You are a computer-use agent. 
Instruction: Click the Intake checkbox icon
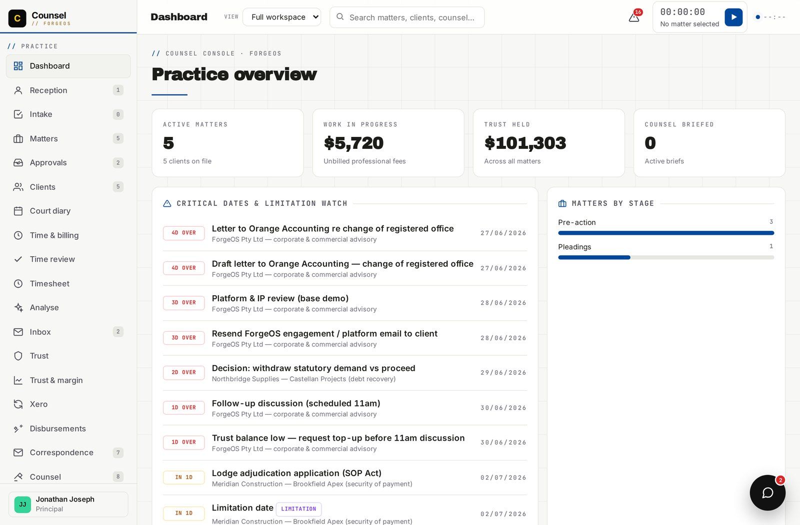coord(18,114)
